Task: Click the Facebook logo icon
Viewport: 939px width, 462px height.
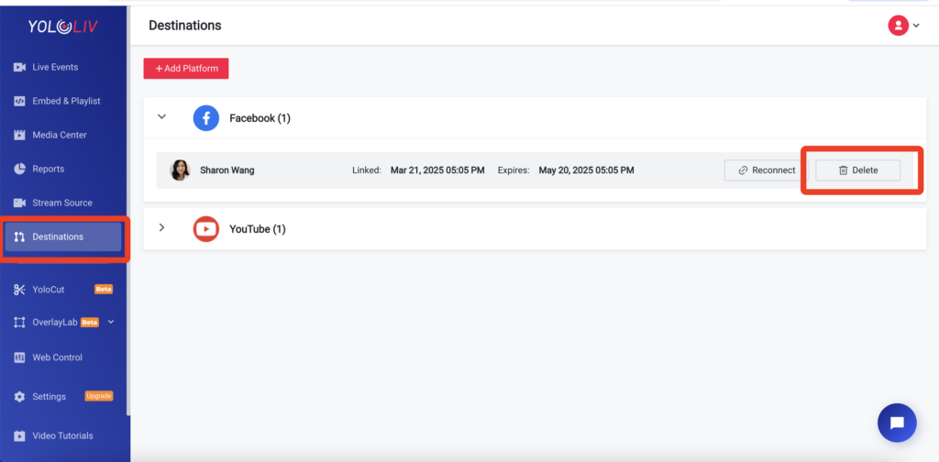Action: [x=206, y=118]
